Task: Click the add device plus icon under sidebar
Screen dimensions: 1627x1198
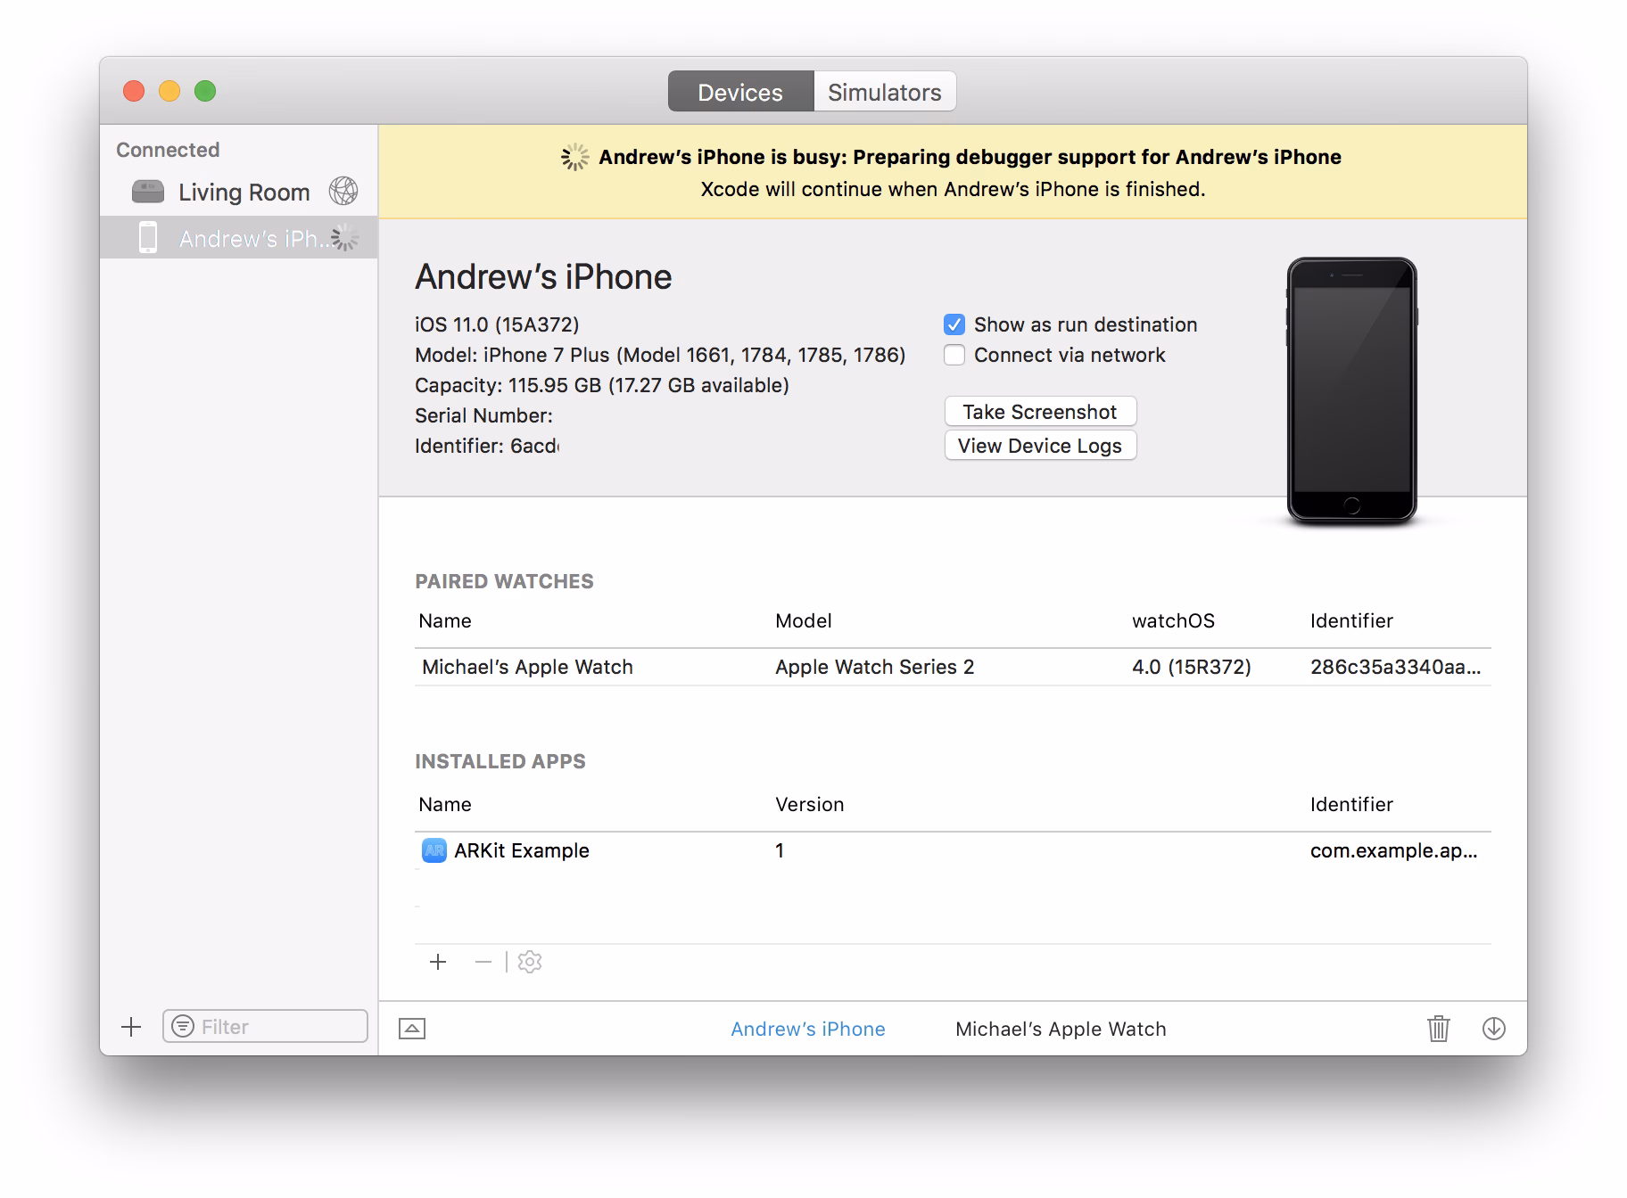Action: click(x=130, y=1026)
